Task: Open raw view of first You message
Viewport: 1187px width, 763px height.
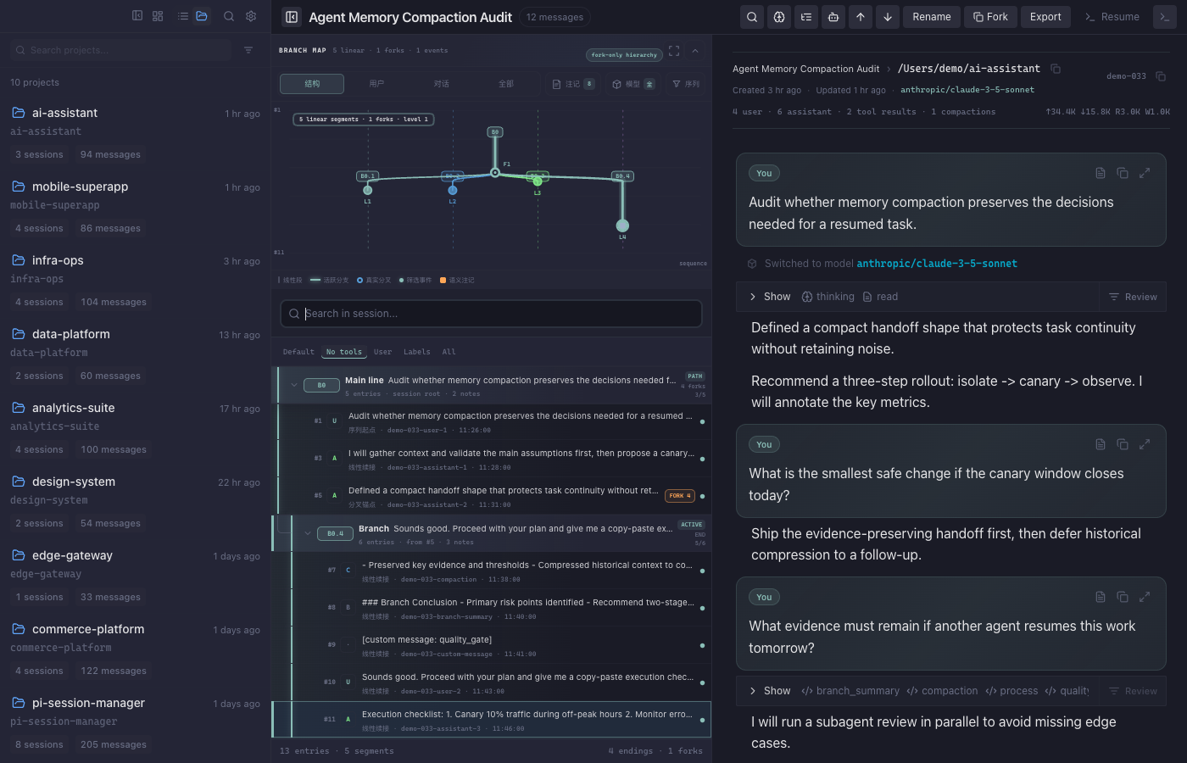Action: [1101, 173]
